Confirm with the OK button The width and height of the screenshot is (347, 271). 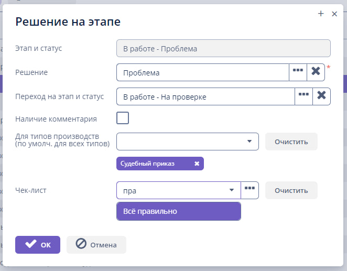tap(38, 244)
